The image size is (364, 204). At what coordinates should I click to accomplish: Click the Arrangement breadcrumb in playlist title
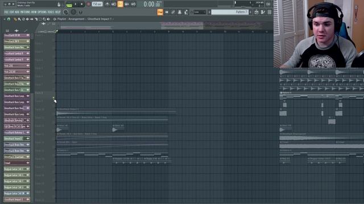click(76, 19)
